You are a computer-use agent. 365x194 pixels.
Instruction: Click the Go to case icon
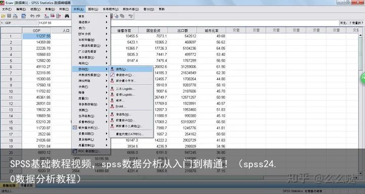47,16
